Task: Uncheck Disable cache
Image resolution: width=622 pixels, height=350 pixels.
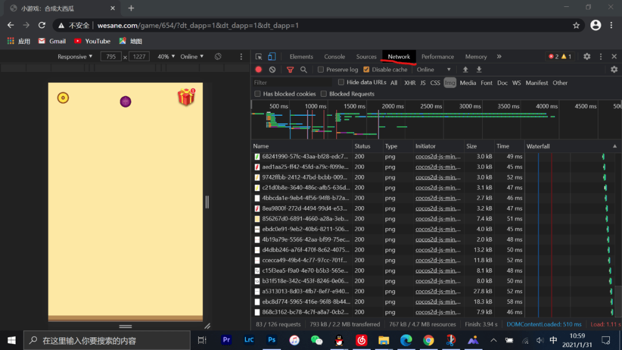Action: tap(366, 69)
